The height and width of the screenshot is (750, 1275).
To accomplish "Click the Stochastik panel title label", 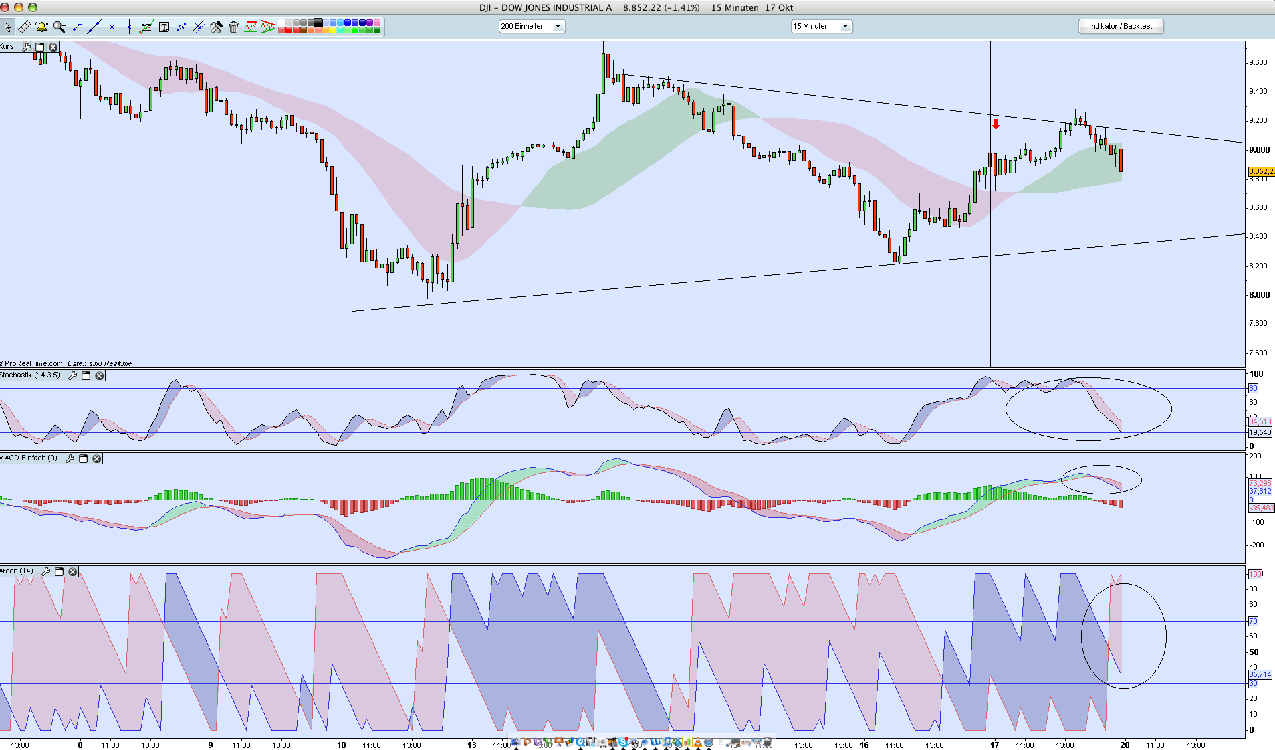I will pyautogui.click(x=30, y=375).
